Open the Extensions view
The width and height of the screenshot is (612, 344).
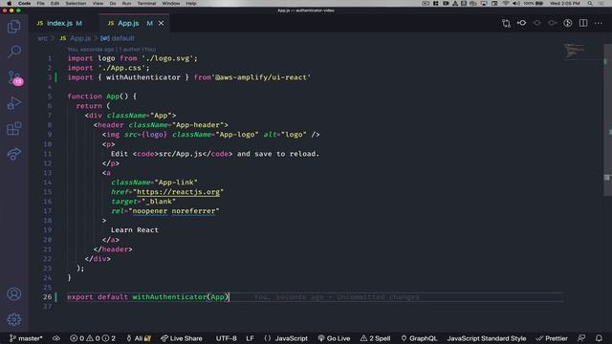(14, 129)
